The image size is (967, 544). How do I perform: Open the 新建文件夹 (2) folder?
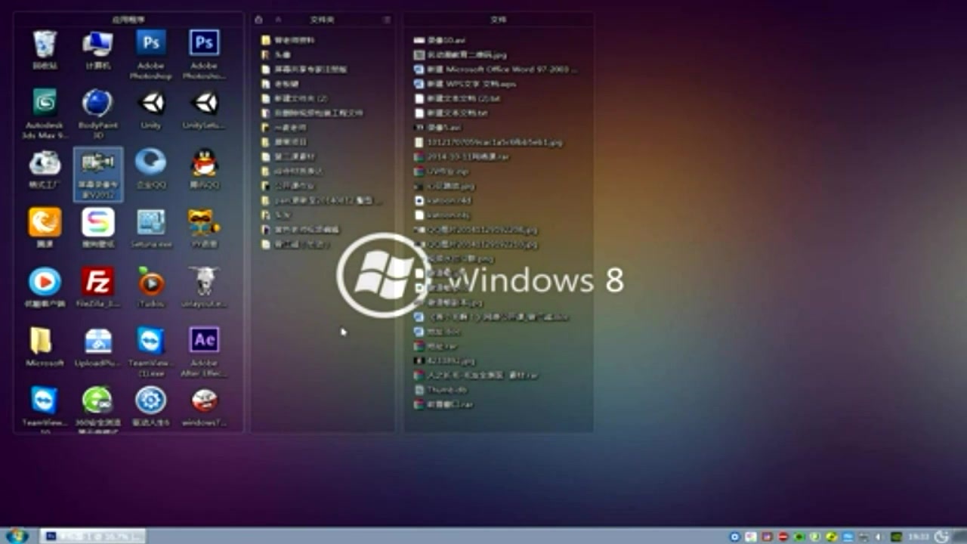295,98
